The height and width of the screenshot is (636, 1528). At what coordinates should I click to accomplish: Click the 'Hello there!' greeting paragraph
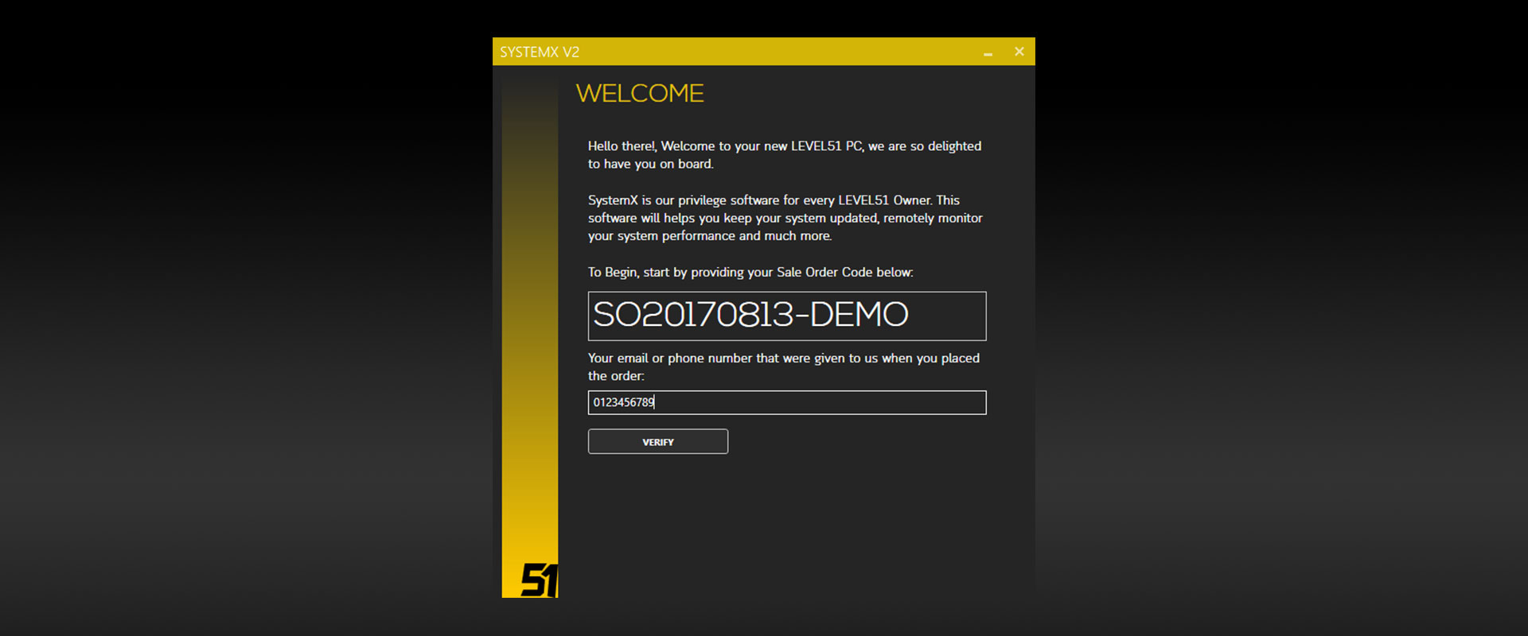tap(784, 155)
